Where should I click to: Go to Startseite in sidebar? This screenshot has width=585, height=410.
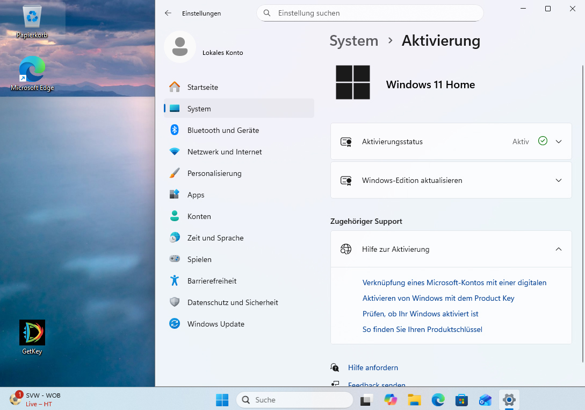[203, 87]
